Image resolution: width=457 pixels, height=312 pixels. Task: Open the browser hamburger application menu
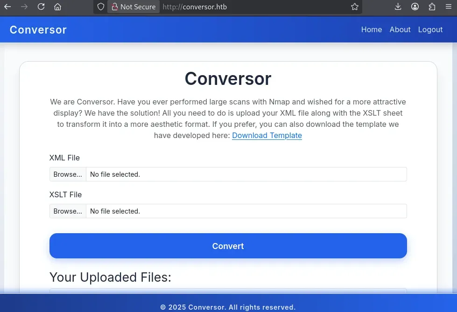449,7
